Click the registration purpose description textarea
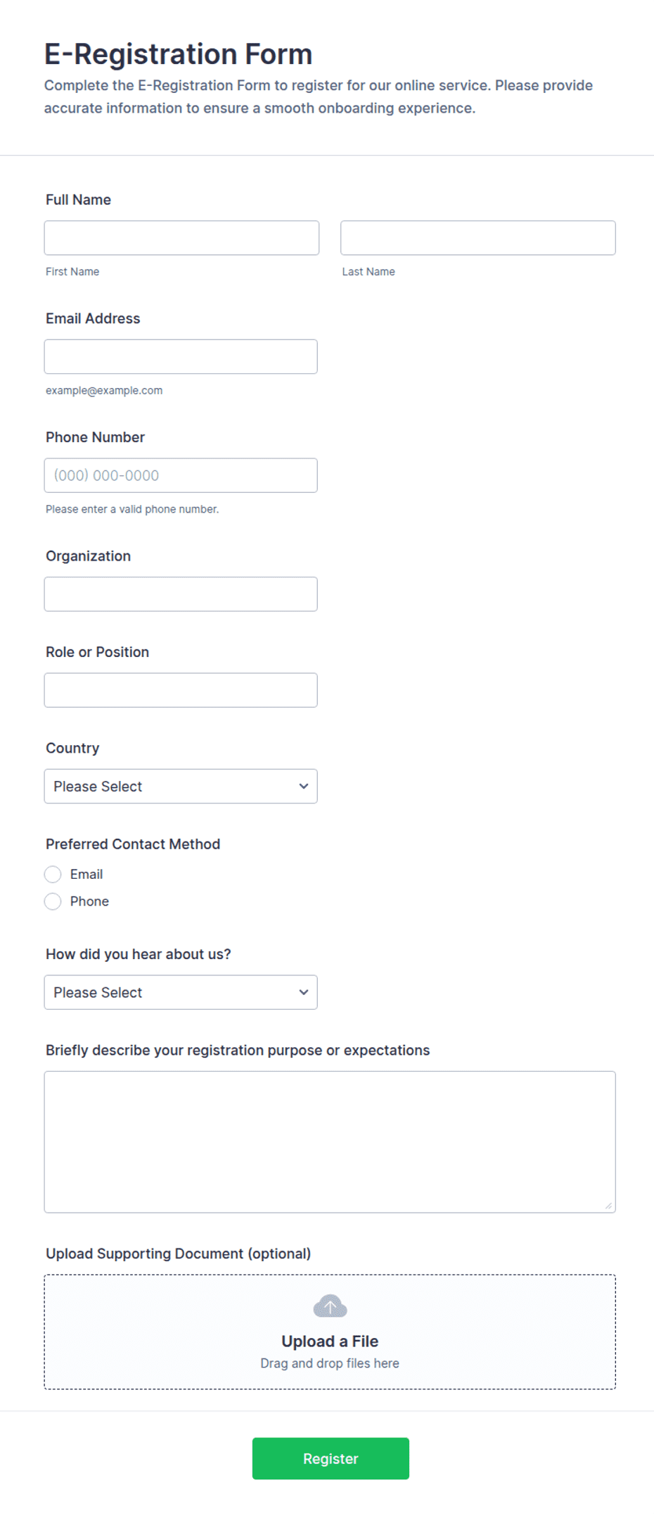Viewport: 654px width, 1514px height. [330, 1142]
